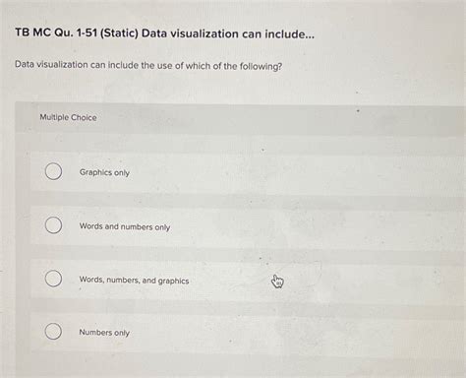The width and height of the screenshot is (466, 378).
Task: Click the "Graphics only" answer text
Action: (104, 172)
